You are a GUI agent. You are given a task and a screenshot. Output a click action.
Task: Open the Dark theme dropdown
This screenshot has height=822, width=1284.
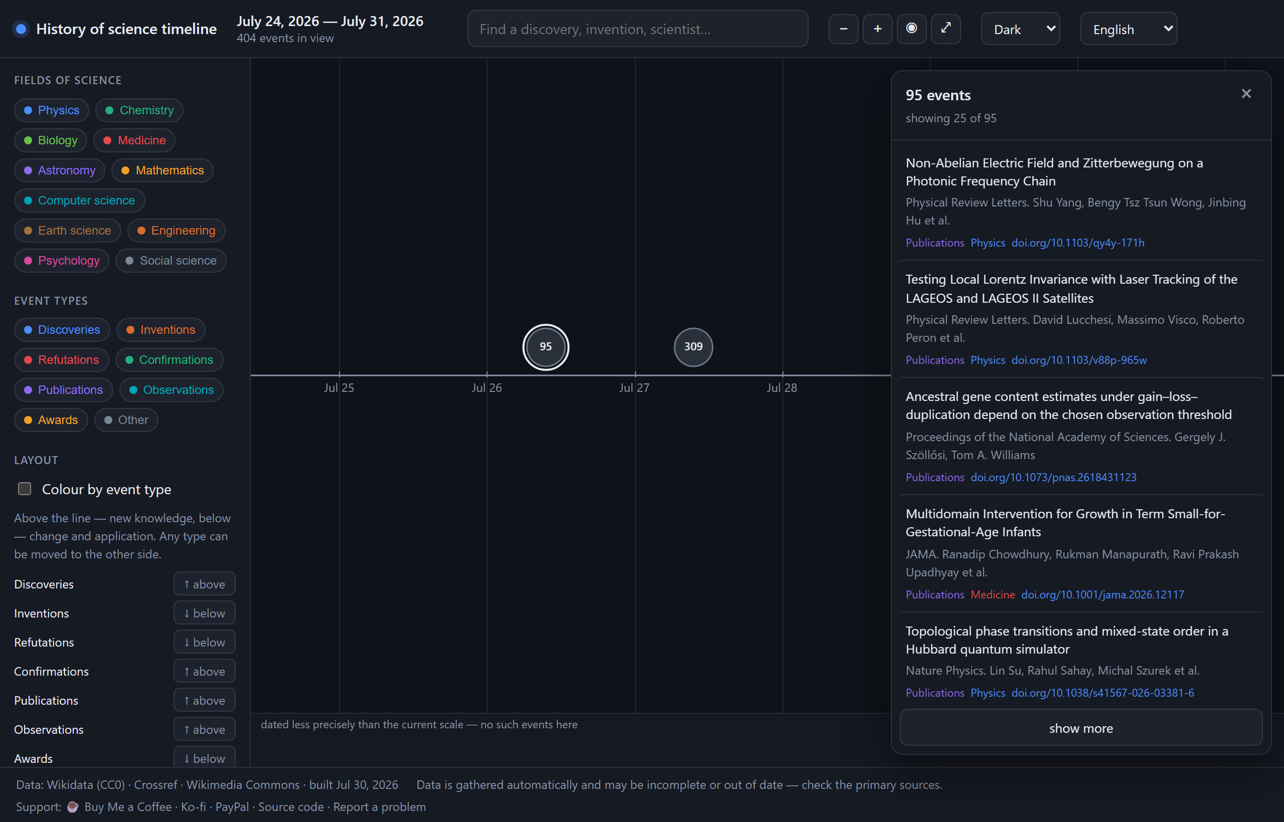click(1020, 29)
